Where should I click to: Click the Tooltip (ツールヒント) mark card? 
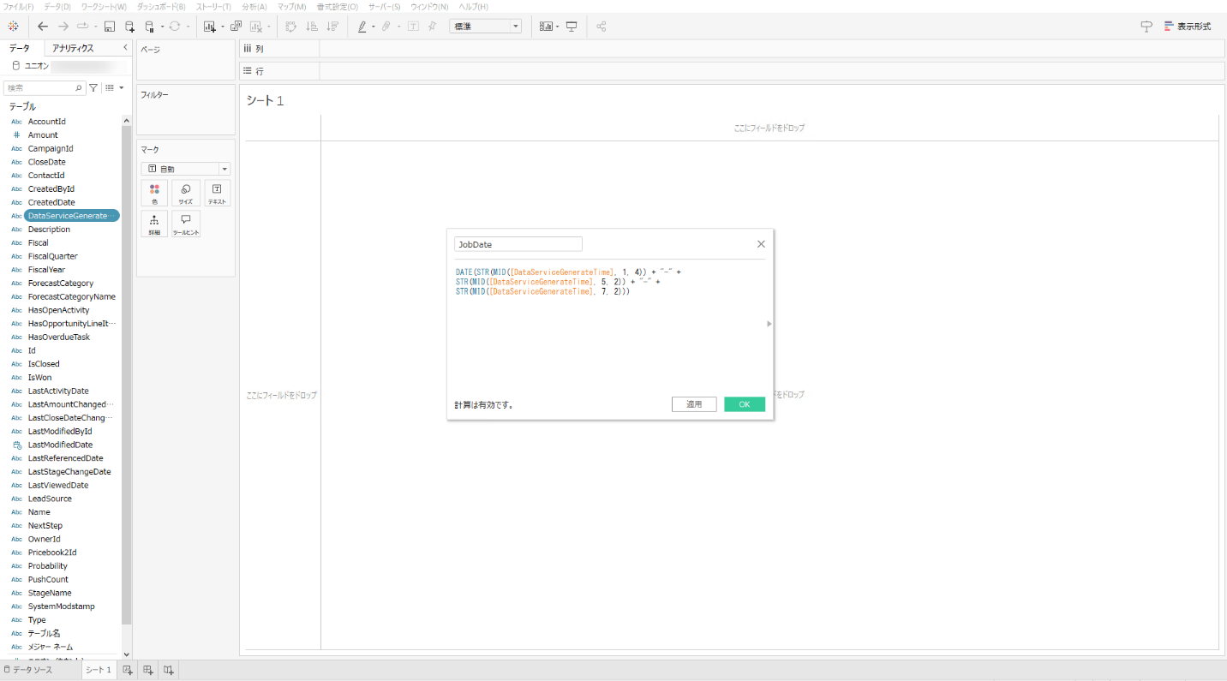(186, 224)
